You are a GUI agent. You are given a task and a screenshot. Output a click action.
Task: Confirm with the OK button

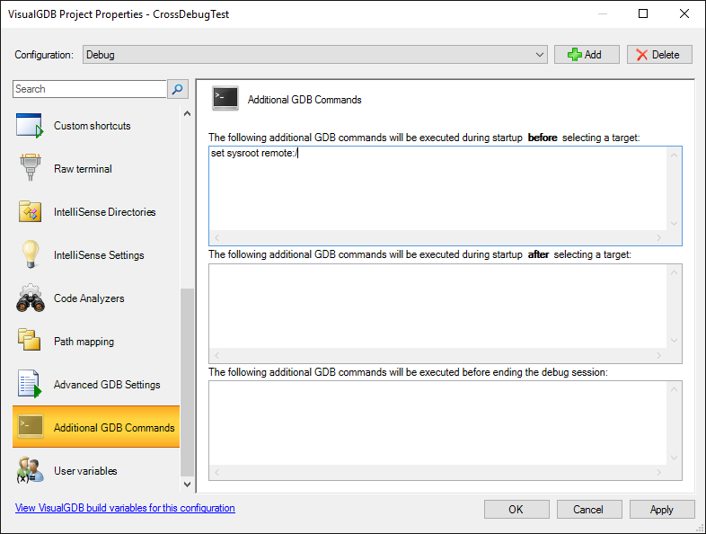coord(516,509)
